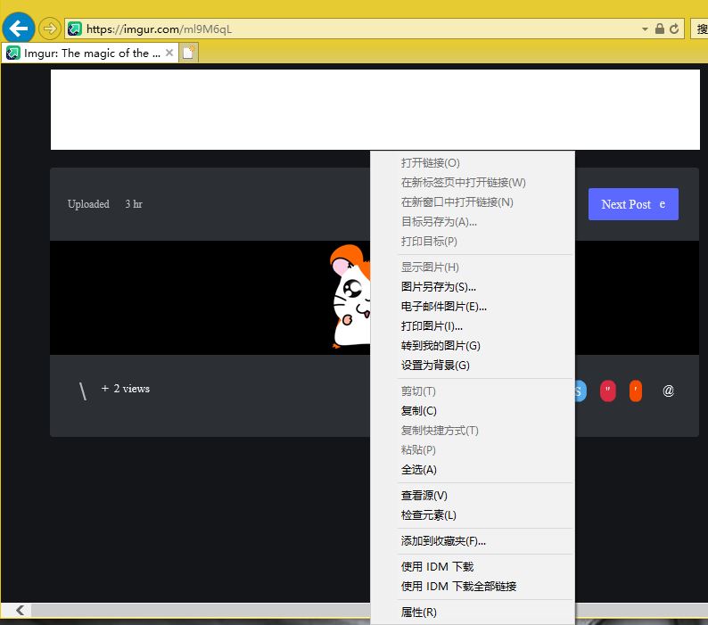This screenshot has height=625, width=708.
Task: Choose 查看源(V) from context menu
Action: 473,496
